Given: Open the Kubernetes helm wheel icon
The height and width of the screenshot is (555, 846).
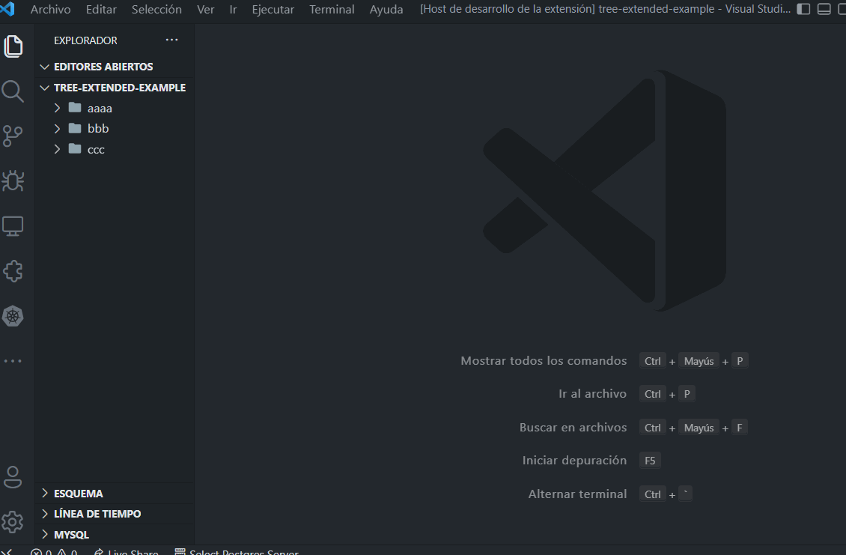Looking at the screenshot, I should click(13, 316).
